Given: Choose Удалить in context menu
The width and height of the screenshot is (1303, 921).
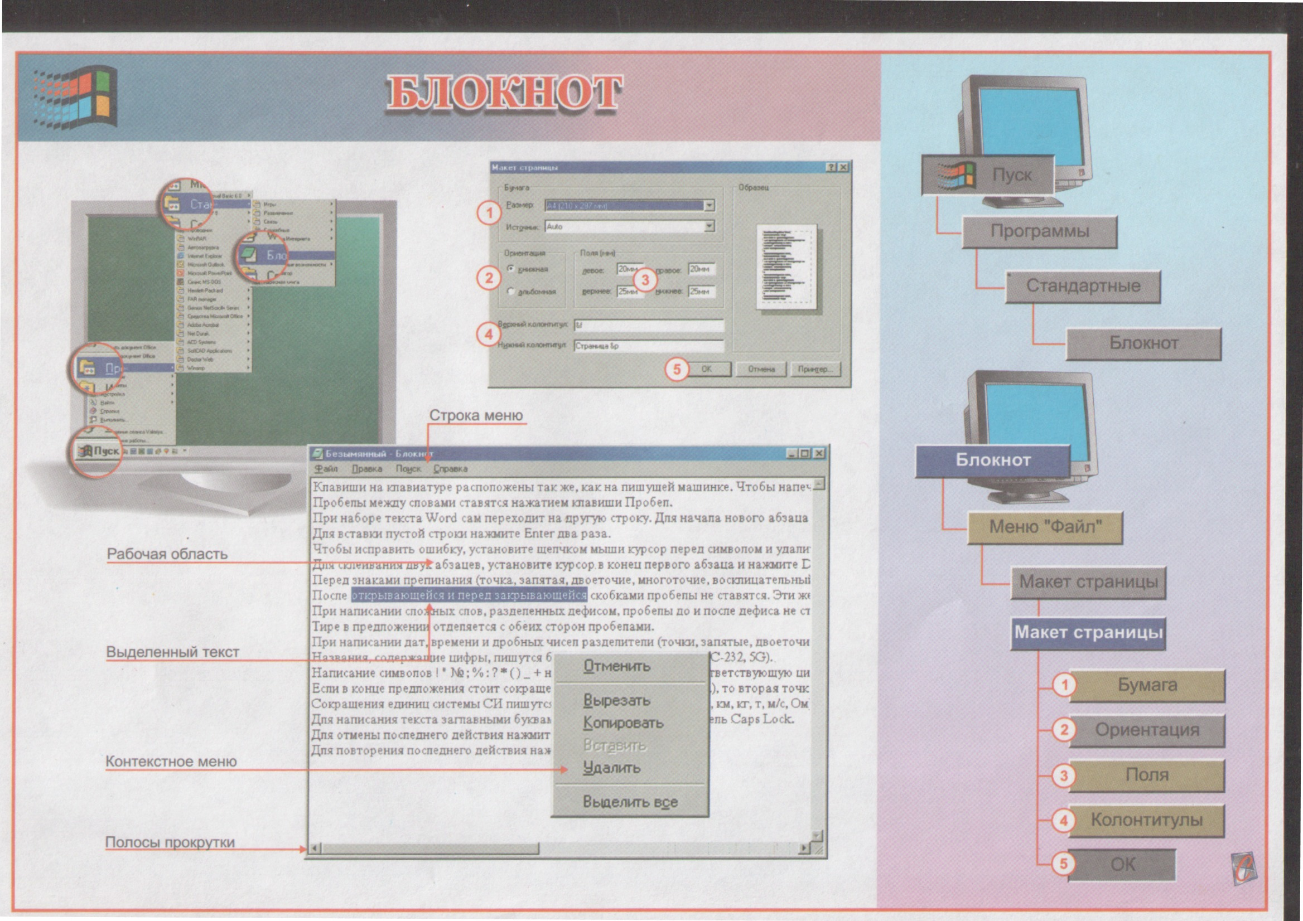Looking at the screenshot, I should point(612,768).
